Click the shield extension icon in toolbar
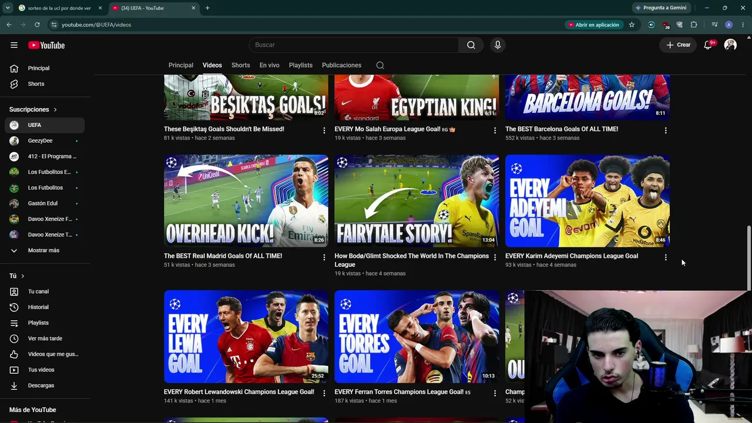This screenshot has width=752, height=423. [x=680, y=25]
